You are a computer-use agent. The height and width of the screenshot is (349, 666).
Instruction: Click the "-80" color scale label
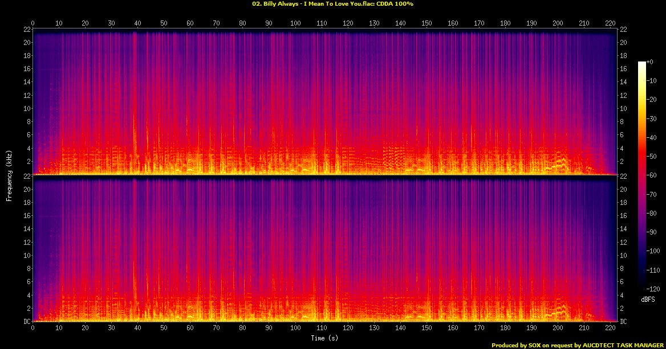[652, 213]
